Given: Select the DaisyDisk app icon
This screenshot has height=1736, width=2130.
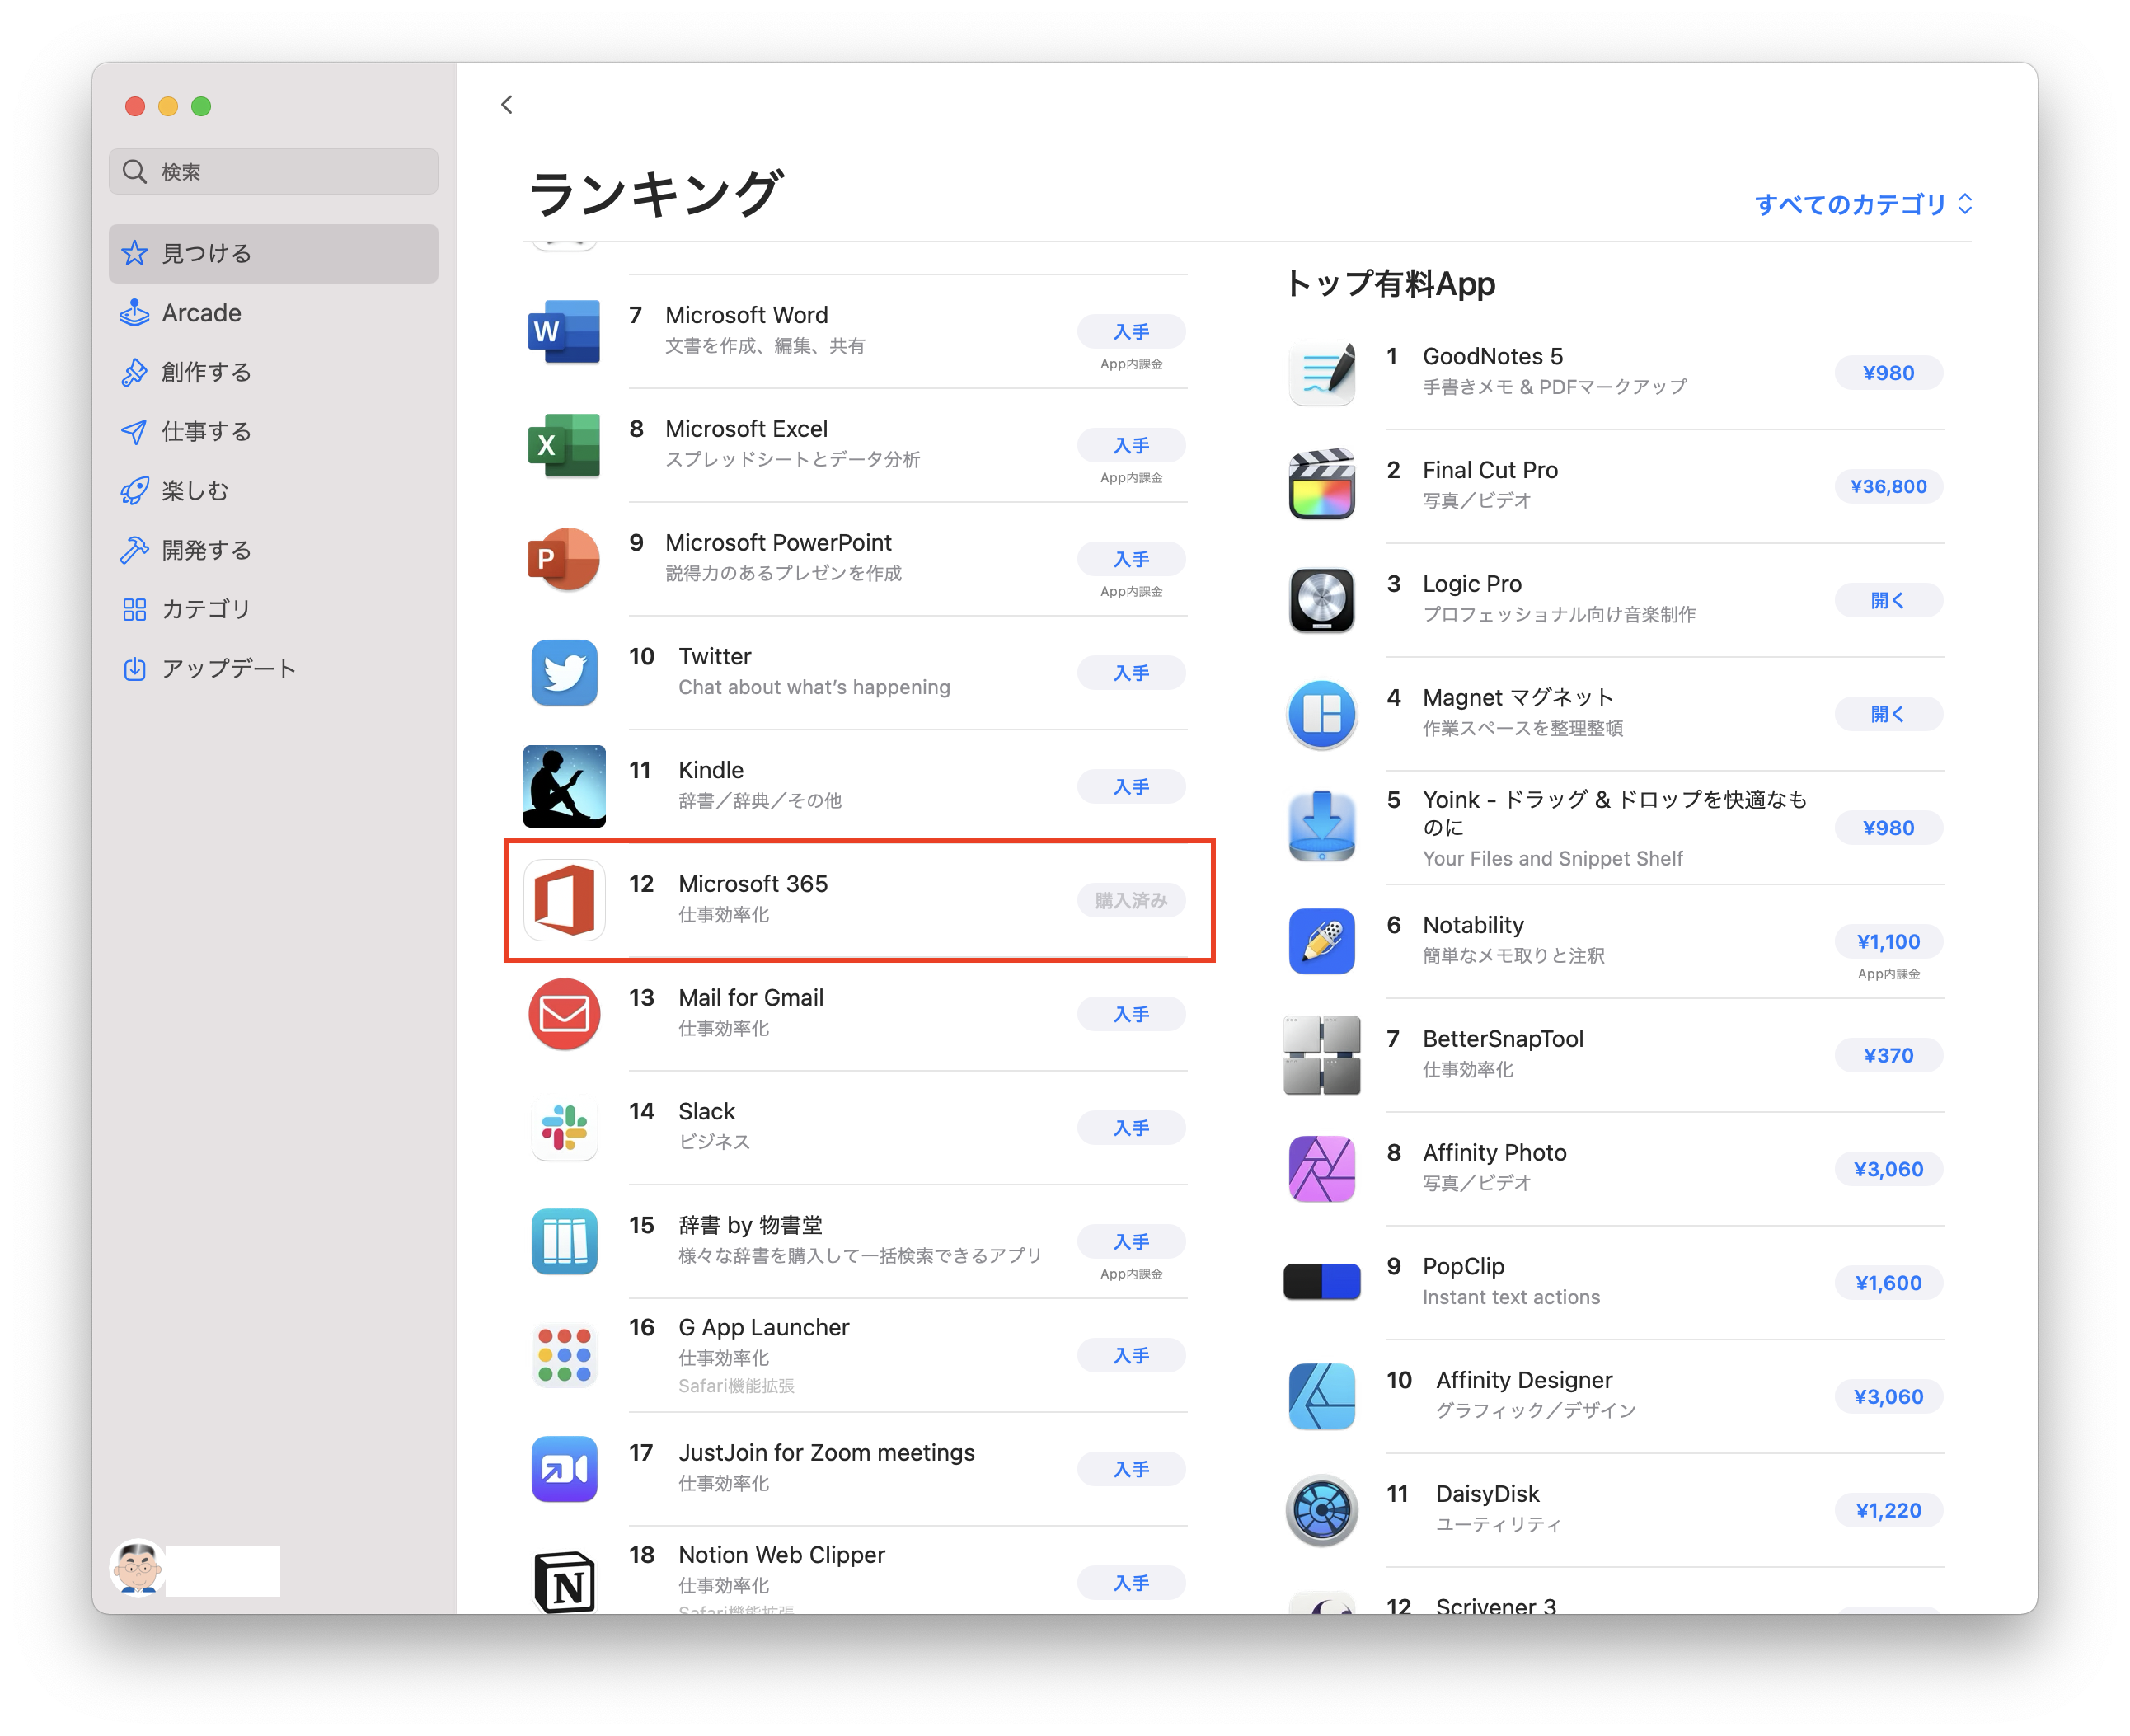Looking at the screenshot, I should [x=1321, y=1510].
